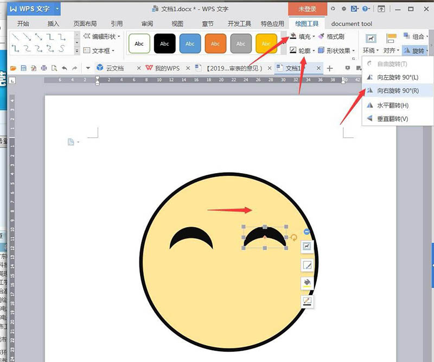
Task: Open the 页面布局 ribbon tab
Action: (85, 24)
